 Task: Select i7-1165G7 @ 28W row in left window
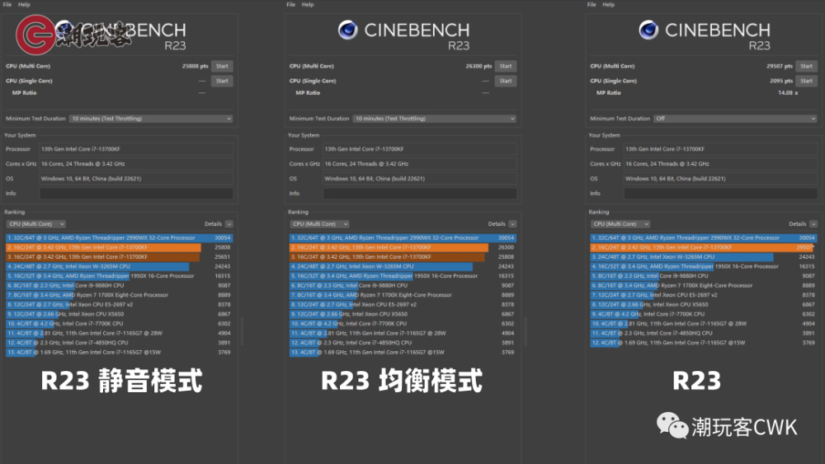(x=120, y=333)
